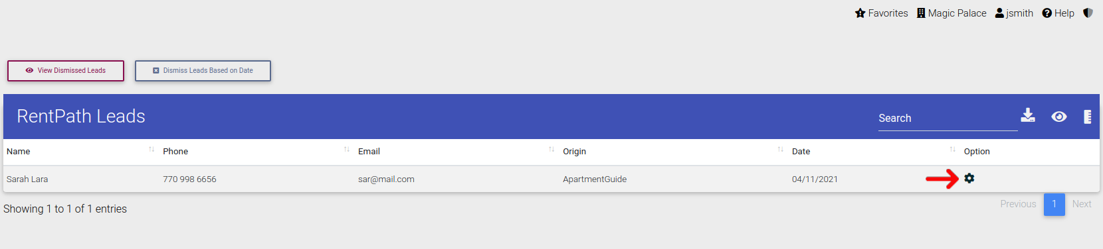The height and width of the screenshot is (249, 1103).
Task: Open the jsmith user menu
Action: (1014, 13)
